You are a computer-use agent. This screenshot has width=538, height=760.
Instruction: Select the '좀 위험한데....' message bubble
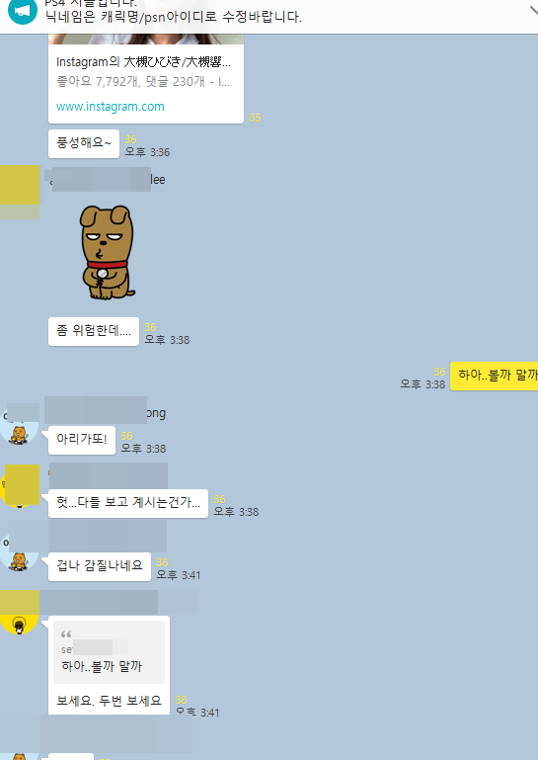tap(94, 331)
